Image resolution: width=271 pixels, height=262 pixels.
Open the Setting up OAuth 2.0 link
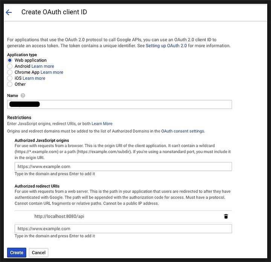tap(166, 46)
